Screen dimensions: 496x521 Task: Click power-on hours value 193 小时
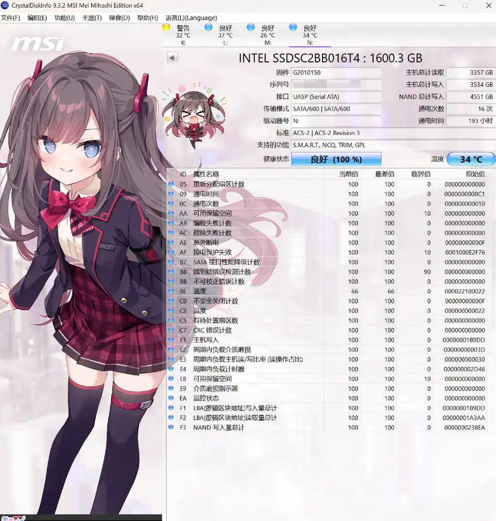click(x=471, y=121)
